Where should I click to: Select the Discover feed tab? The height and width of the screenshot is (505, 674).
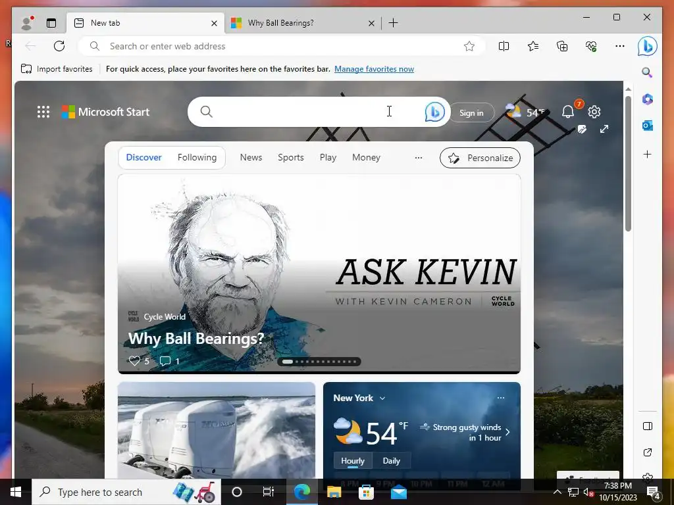[x=143, y=158]
